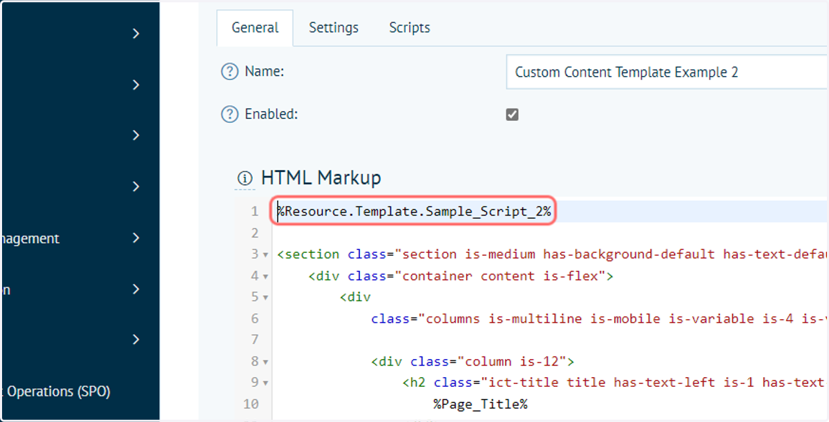Expand the second sidebar menu chevron
The height and width of the screenshot is (422, 829).
pyautogui.click(x=136, y=84)
